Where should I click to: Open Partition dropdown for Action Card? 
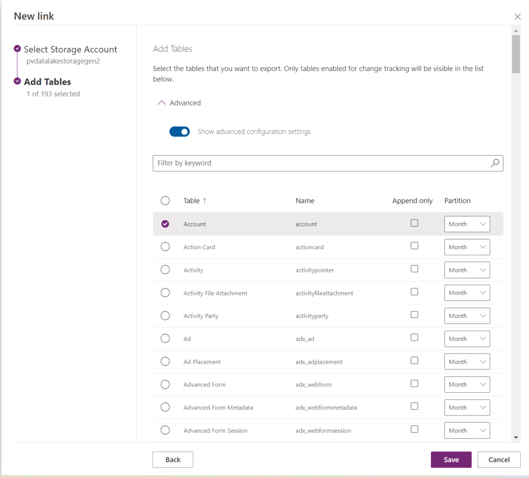pyautogui.click(x=467, y=247)
